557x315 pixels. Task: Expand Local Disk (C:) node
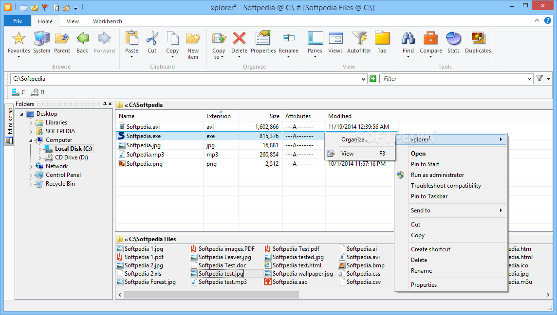pyautogui.click(x=40, y=149)
